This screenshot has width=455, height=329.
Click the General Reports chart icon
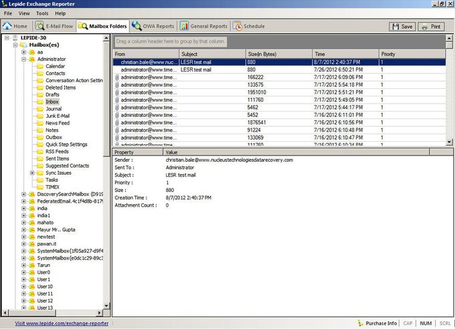coord(184,26)
